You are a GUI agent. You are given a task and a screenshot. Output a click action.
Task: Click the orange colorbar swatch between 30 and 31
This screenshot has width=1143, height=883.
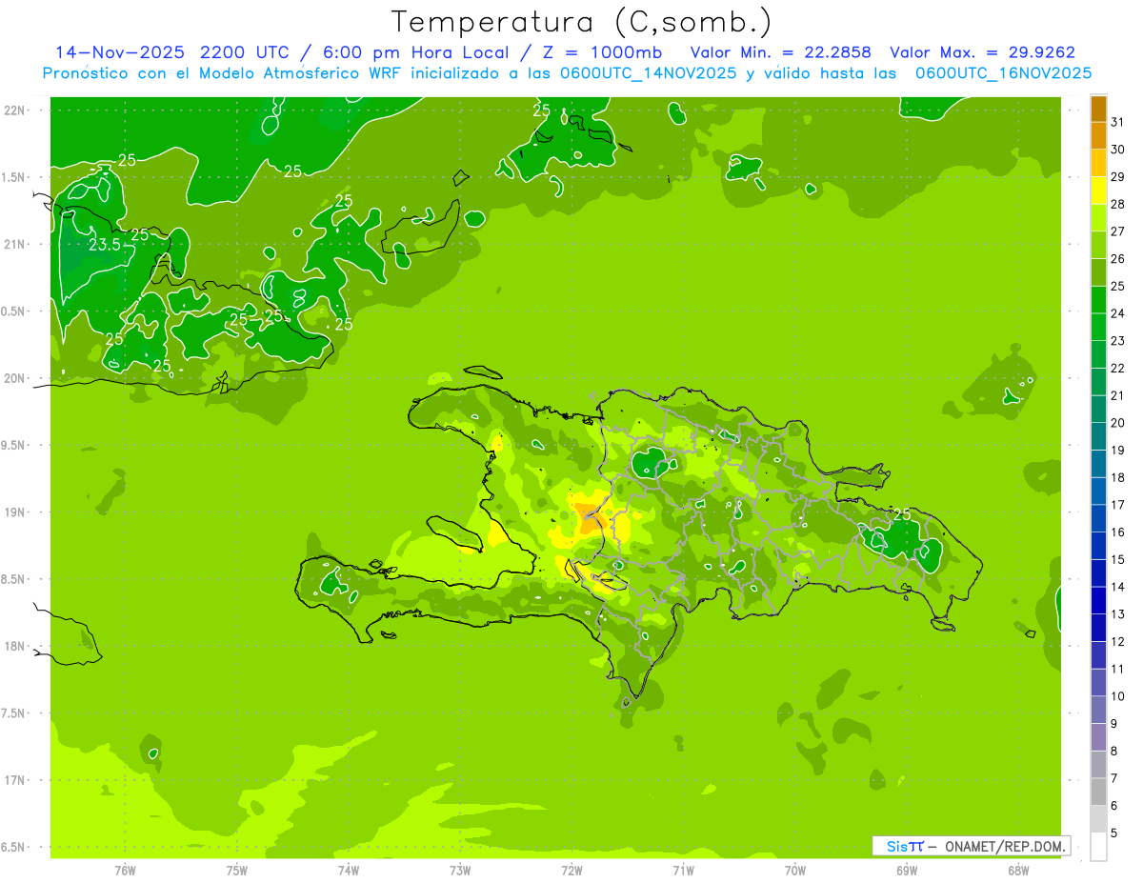(1098, 136)
